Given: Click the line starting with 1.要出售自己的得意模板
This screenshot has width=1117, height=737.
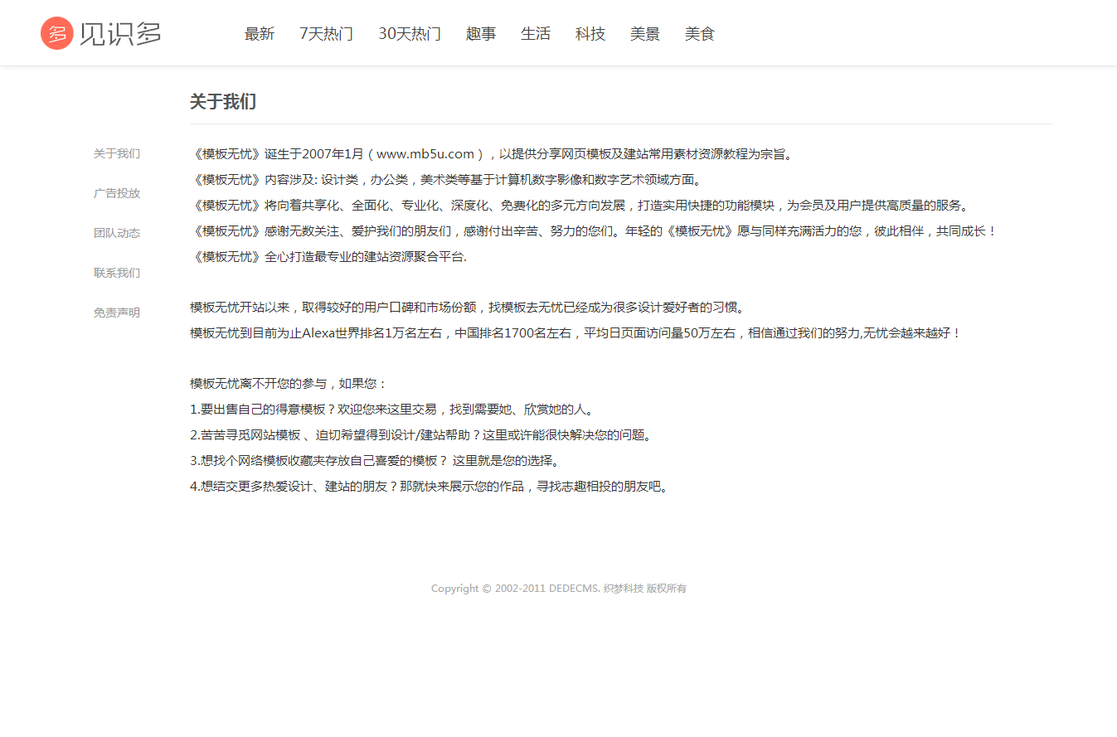Looking at the screenshot, I should click(391, 410).
